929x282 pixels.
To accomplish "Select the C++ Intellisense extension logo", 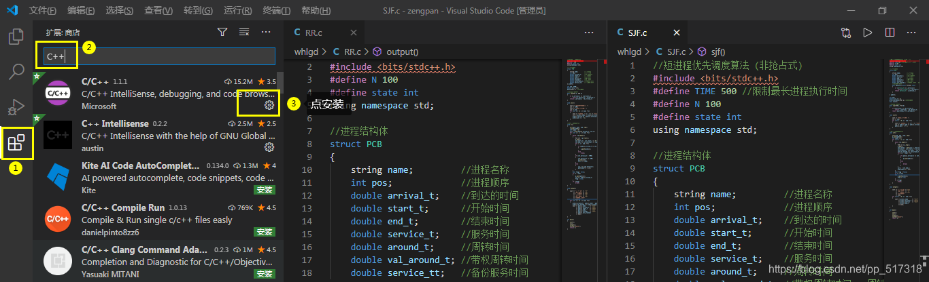I will pyautogui.click(x=58, y=135).
